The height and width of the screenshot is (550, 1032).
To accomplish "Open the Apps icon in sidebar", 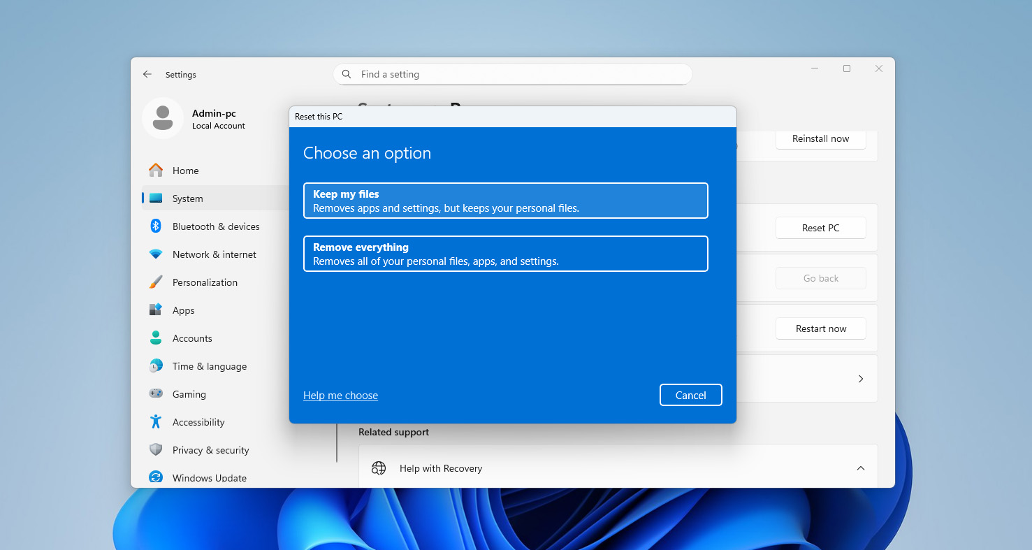I will [x=156, y=310].
